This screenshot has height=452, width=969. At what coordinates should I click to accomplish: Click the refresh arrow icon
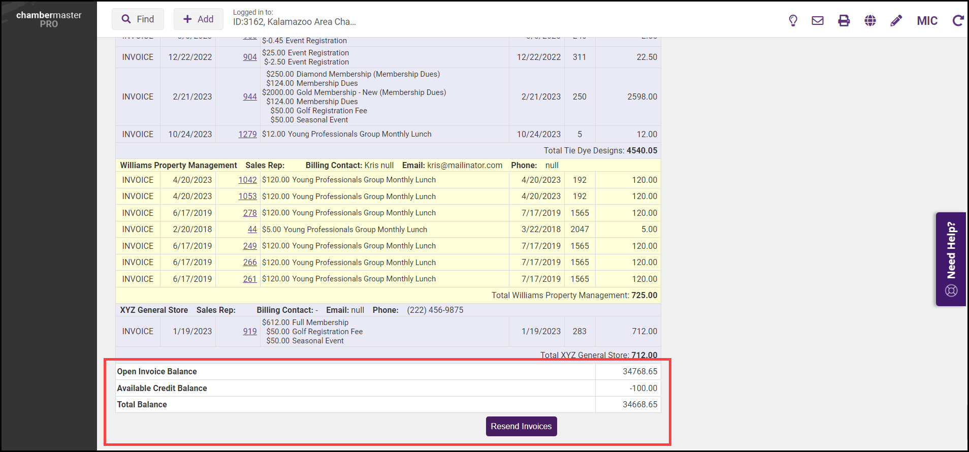coord(958,20)
